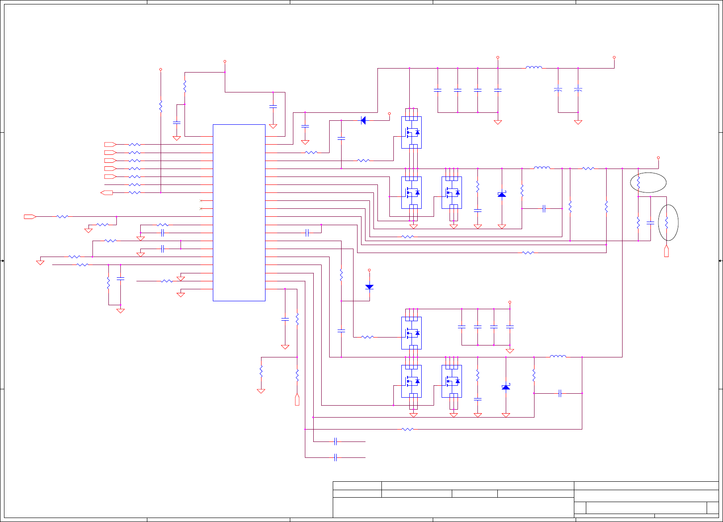
Task: Click the power pin at far top right
Action: [x=614, y=58]
